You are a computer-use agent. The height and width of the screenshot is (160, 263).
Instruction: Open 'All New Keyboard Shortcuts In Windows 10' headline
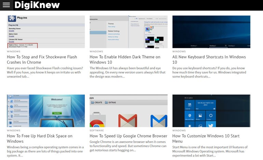pos(209,60)
